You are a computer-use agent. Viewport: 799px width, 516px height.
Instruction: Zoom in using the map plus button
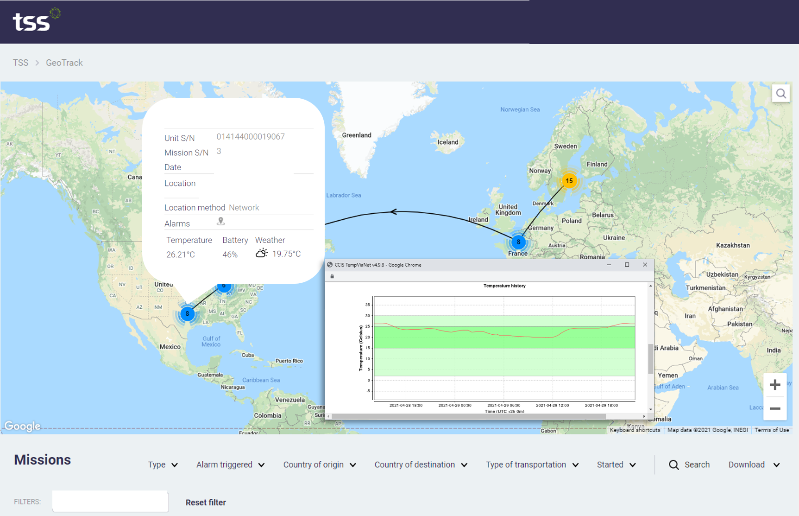tap(774, 384)
